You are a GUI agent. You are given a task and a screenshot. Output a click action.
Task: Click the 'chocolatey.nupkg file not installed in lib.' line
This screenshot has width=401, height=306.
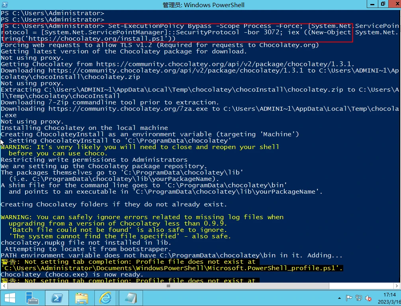click(86, 243)
